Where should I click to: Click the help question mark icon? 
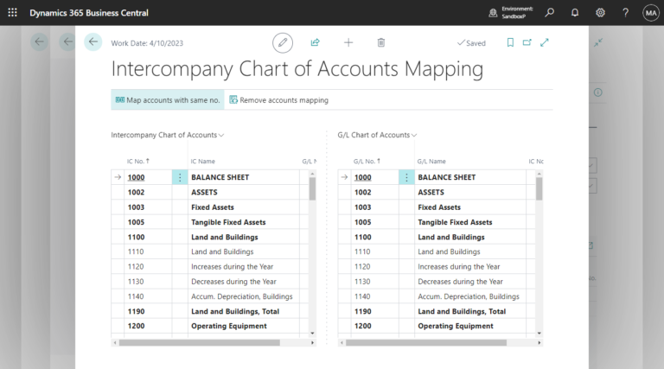[x=625, y=13]
